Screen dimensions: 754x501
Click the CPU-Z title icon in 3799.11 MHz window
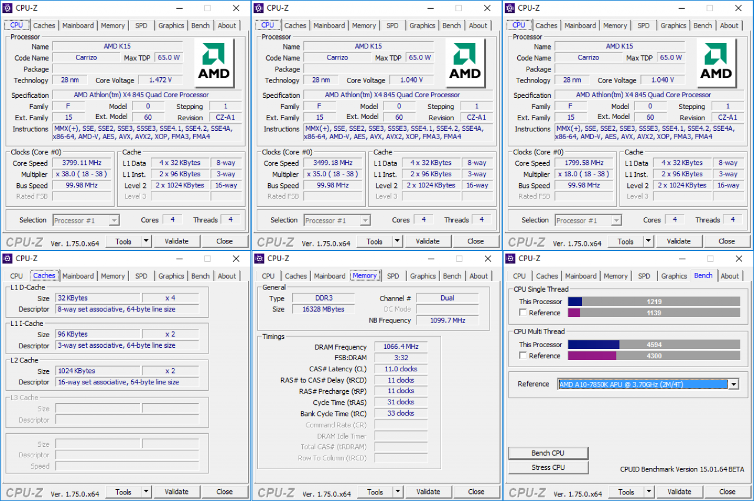coord(8,8)
